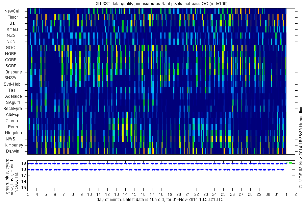Image resolution: width=304 pixels, height=203 pixels.
Task: Click day 20 on the x-axis
Action: pos(179,195)
